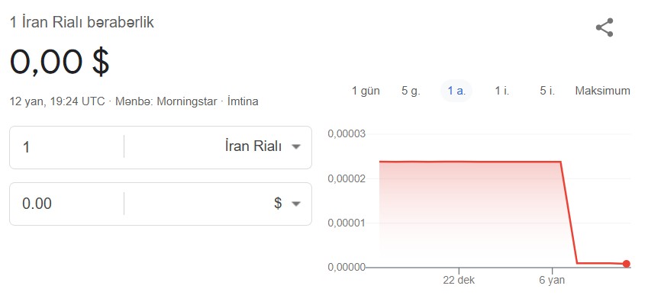
Task: Click the '1 İran Rialı bərabərlik' heading
Action: 82,23
